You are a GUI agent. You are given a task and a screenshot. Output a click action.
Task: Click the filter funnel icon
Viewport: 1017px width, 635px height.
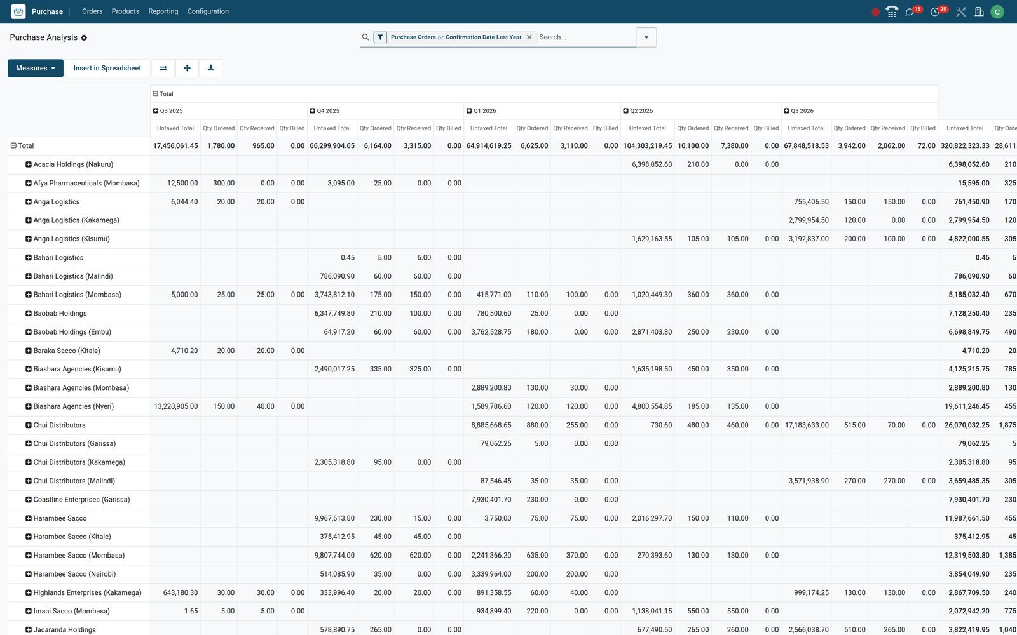click(380, 37)
